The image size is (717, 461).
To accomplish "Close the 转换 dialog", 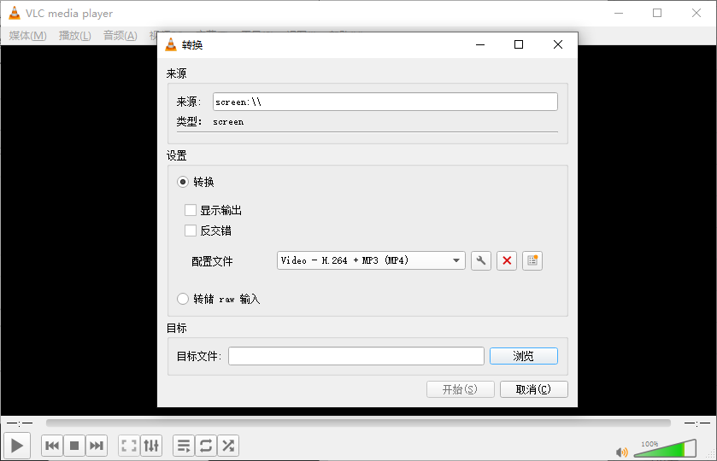I will (558, 44).
